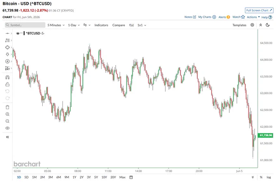The image size is (276, 182).
Task: Open the Actions dropdown
Action: (253, 17)
